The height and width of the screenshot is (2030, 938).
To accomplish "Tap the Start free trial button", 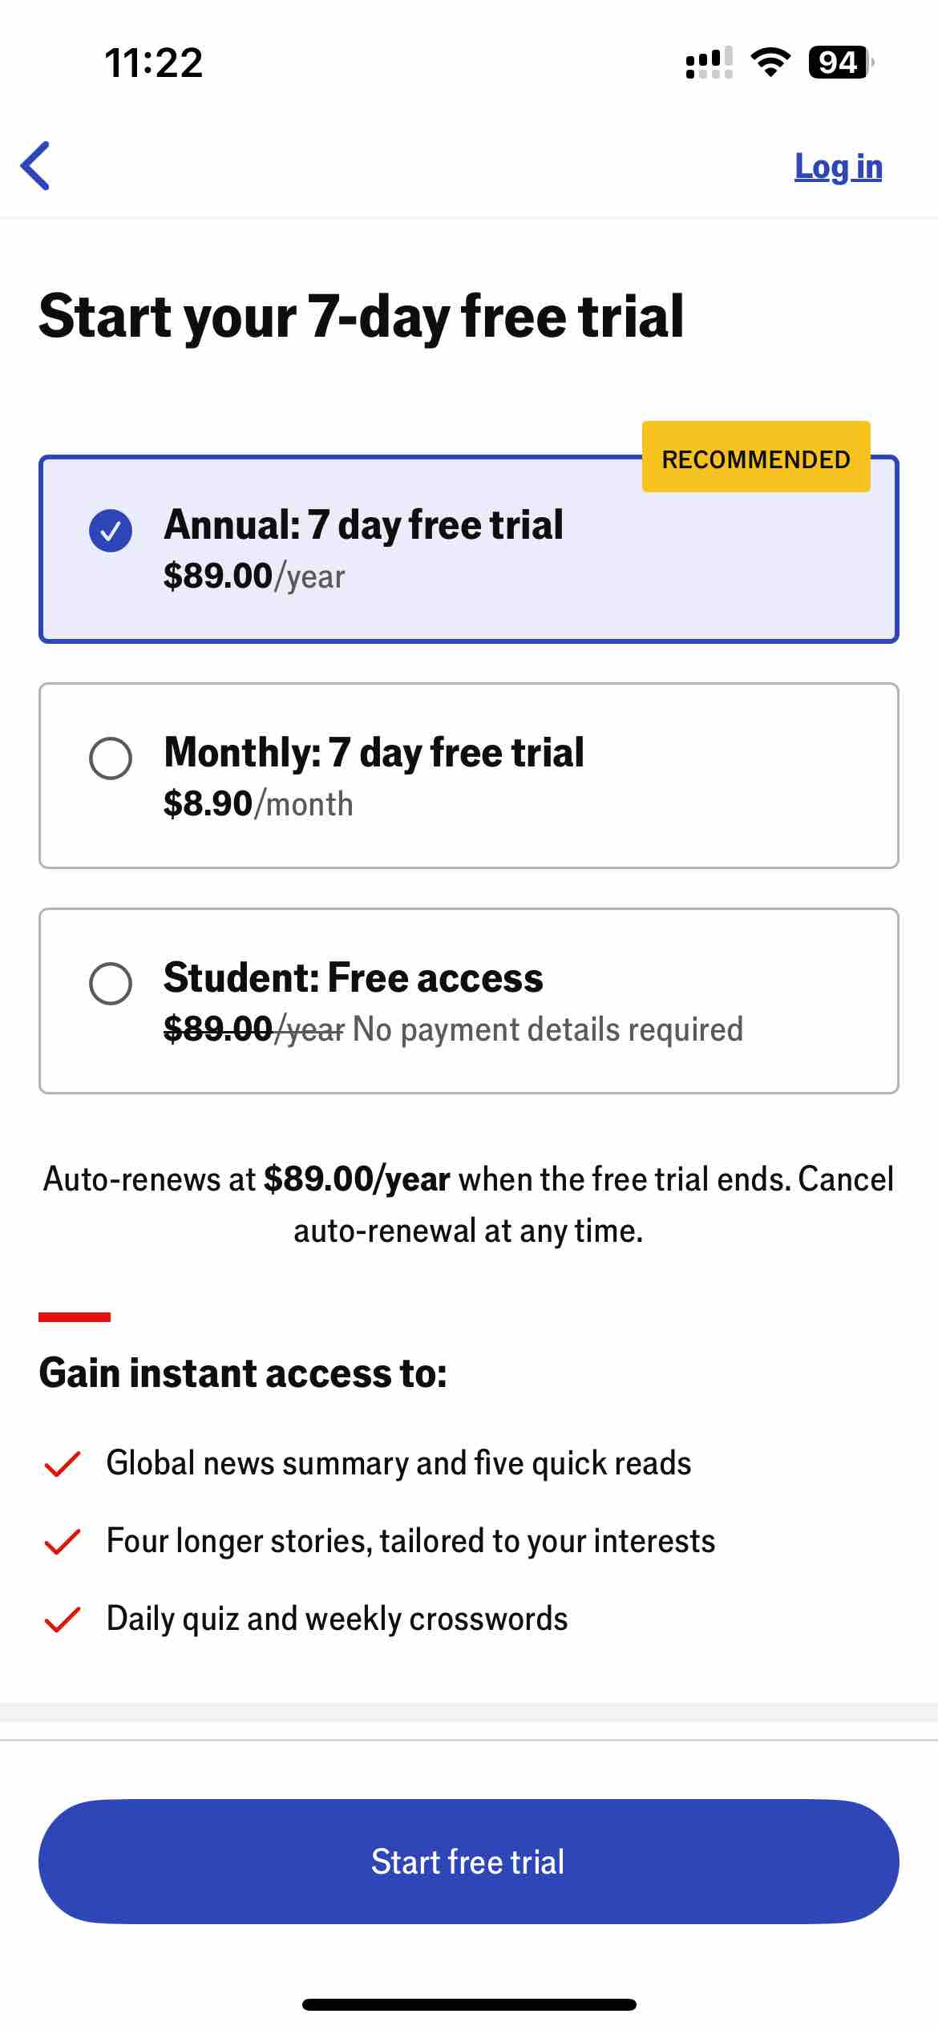I will [x=469, y=1862].
